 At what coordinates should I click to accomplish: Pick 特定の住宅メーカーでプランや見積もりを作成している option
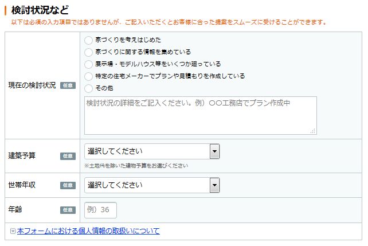pos(88,76)
